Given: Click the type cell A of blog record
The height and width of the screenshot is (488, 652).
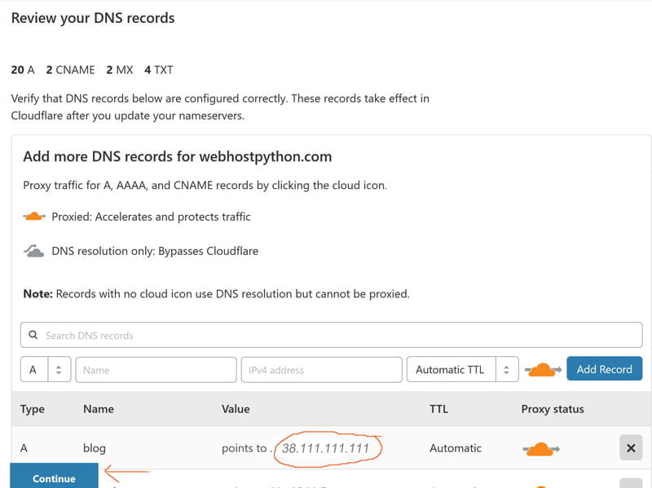Looking at the screenshot, I should coord(24,448).
